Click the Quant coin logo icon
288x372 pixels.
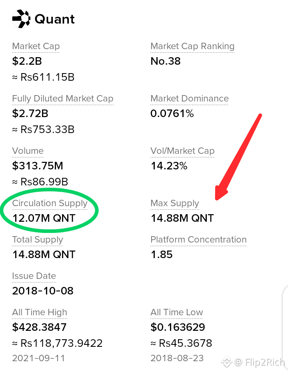click(21, 19)
